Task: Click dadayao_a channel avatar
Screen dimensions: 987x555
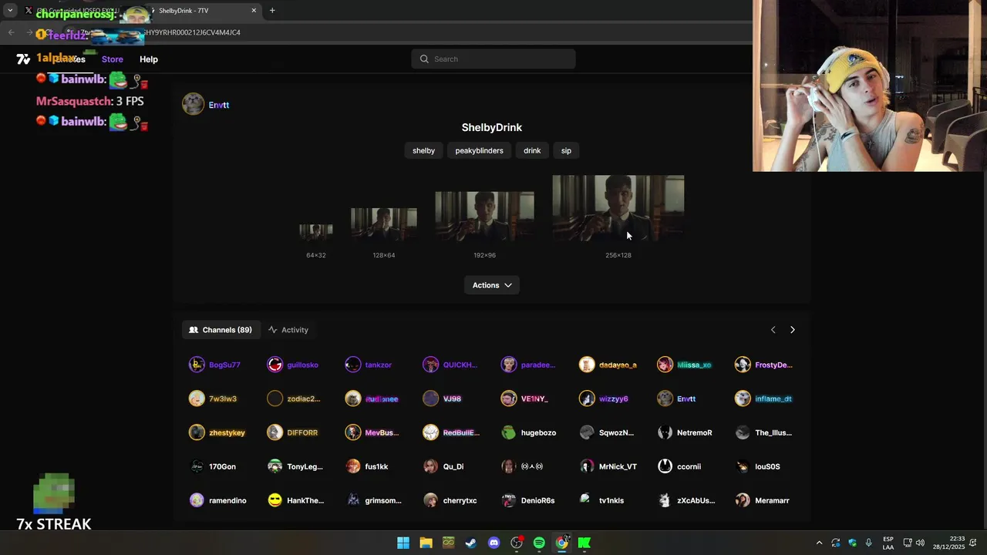Action: point(587,365)
